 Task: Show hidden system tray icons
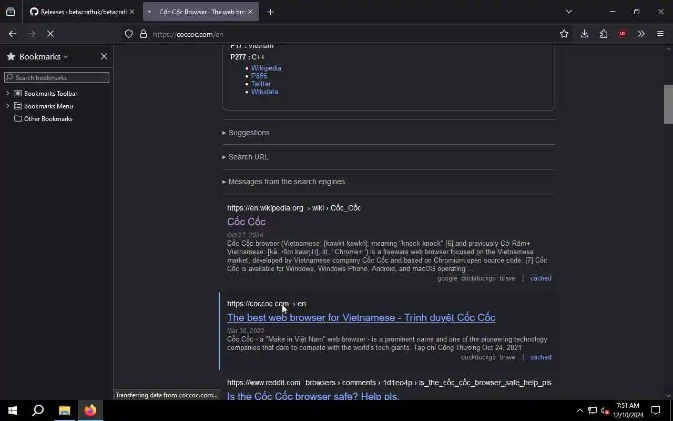pos(579,410)
